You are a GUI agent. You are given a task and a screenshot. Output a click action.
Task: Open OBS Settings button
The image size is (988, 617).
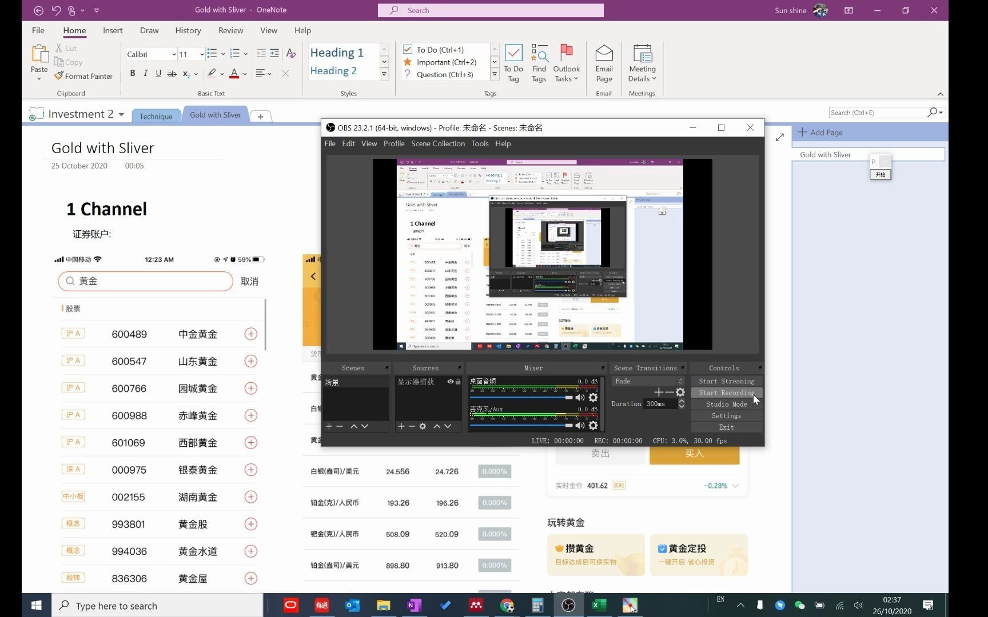[x=726, y=415]
